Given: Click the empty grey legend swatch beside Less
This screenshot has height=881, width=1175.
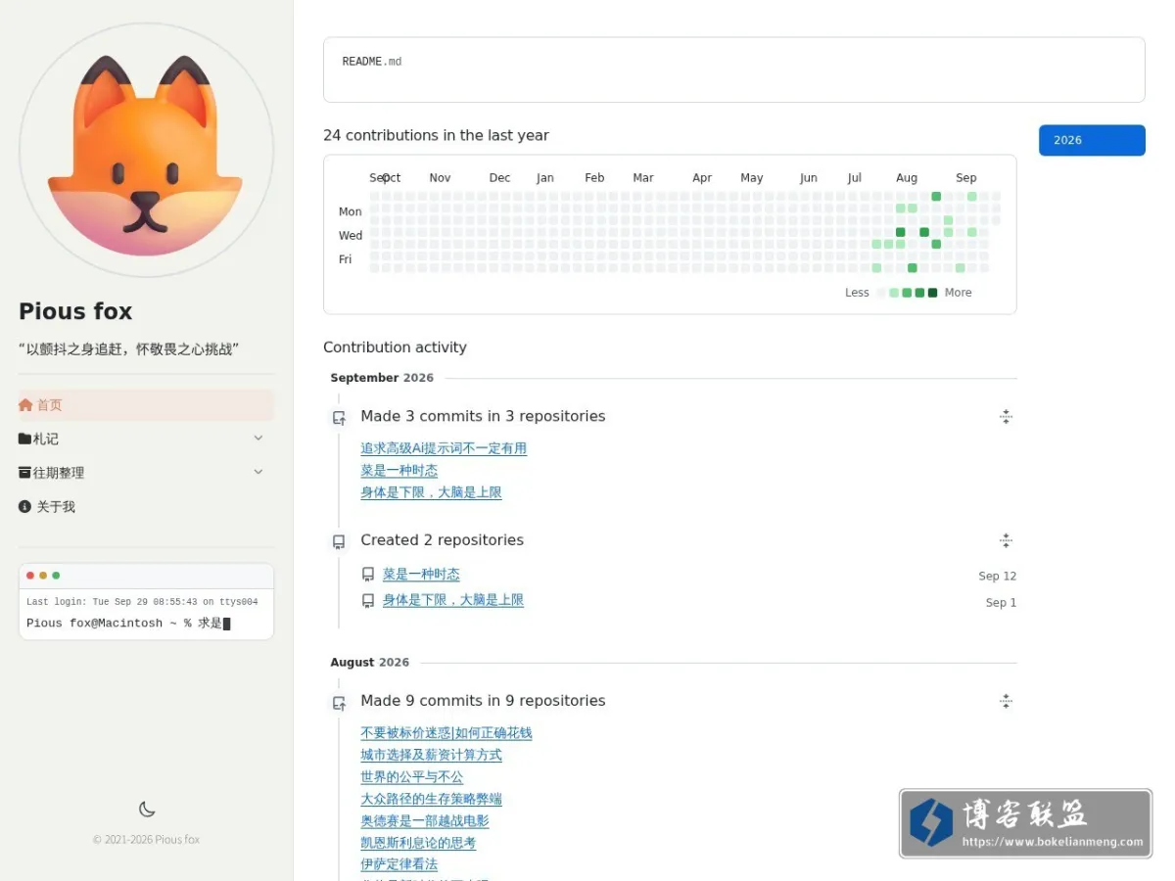Looking at the screenshot, I should 881,293.
